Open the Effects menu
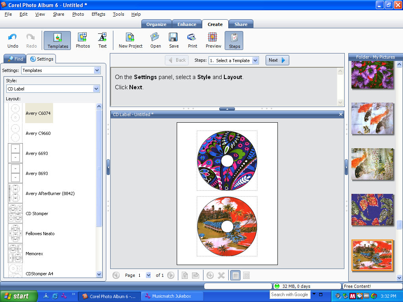The width and height of the screenshot is (403, 302). [98, 14]
